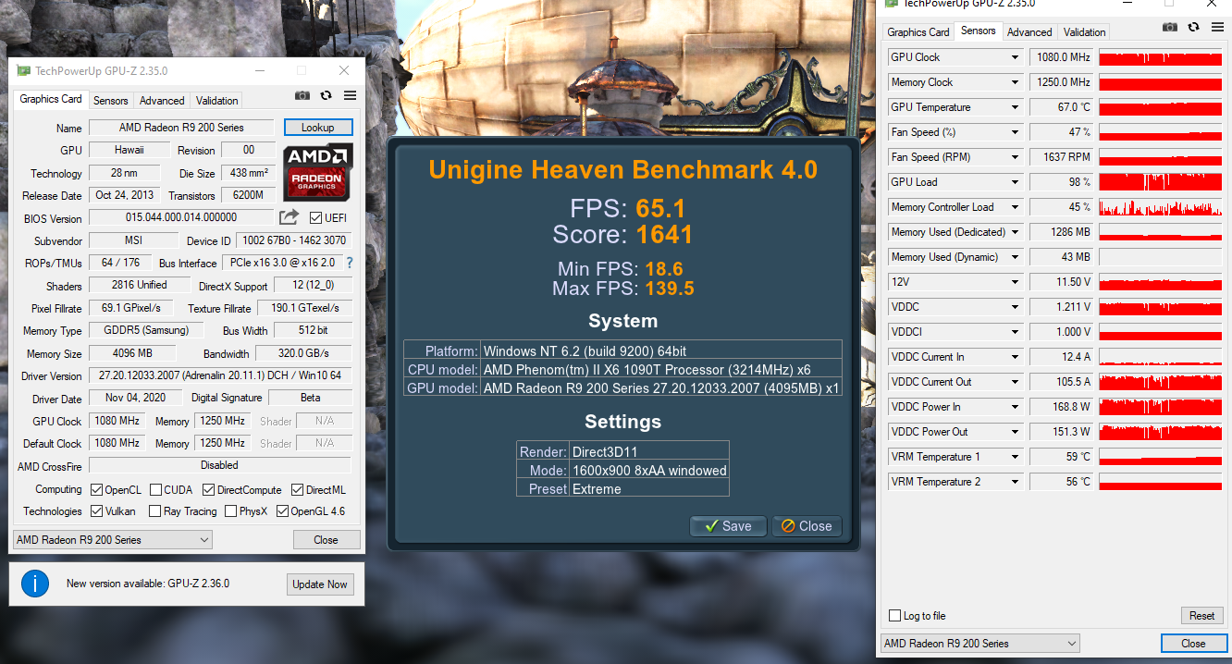Click camera screenshot icon in left GPU-Z window
Viewport: 1232px width, 664px height.
click(x=302, y=95)
